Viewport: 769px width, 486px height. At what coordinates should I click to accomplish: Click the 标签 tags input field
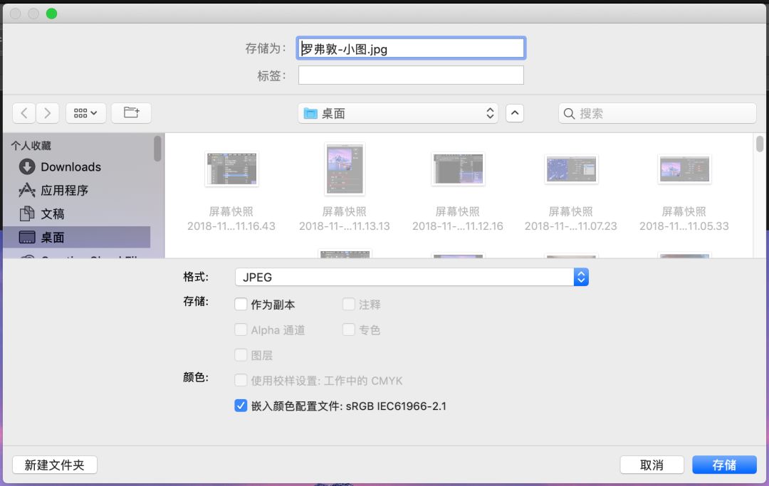click(x=411, y=75)
